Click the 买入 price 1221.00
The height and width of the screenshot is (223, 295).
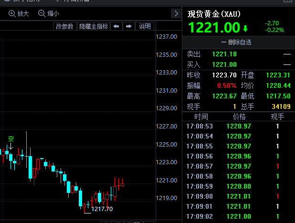point(224,65)
